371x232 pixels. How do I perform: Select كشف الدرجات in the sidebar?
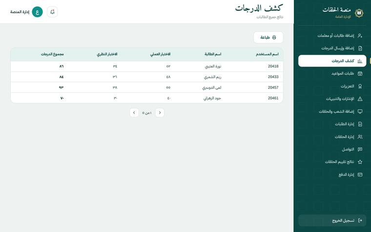(332, 61)
